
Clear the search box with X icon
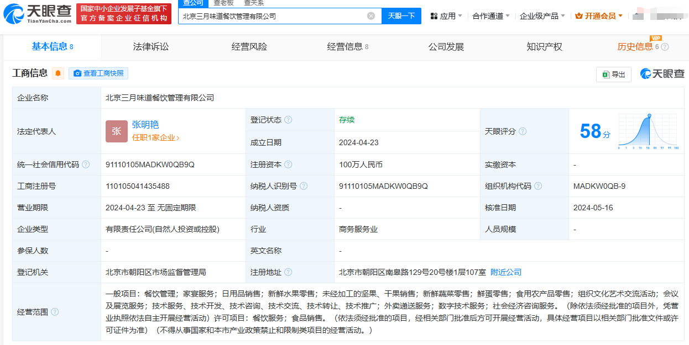[x=371, y=16]
